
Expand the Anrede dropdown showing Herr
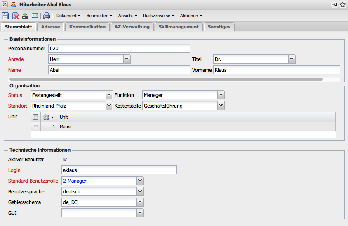pos(127,59)
